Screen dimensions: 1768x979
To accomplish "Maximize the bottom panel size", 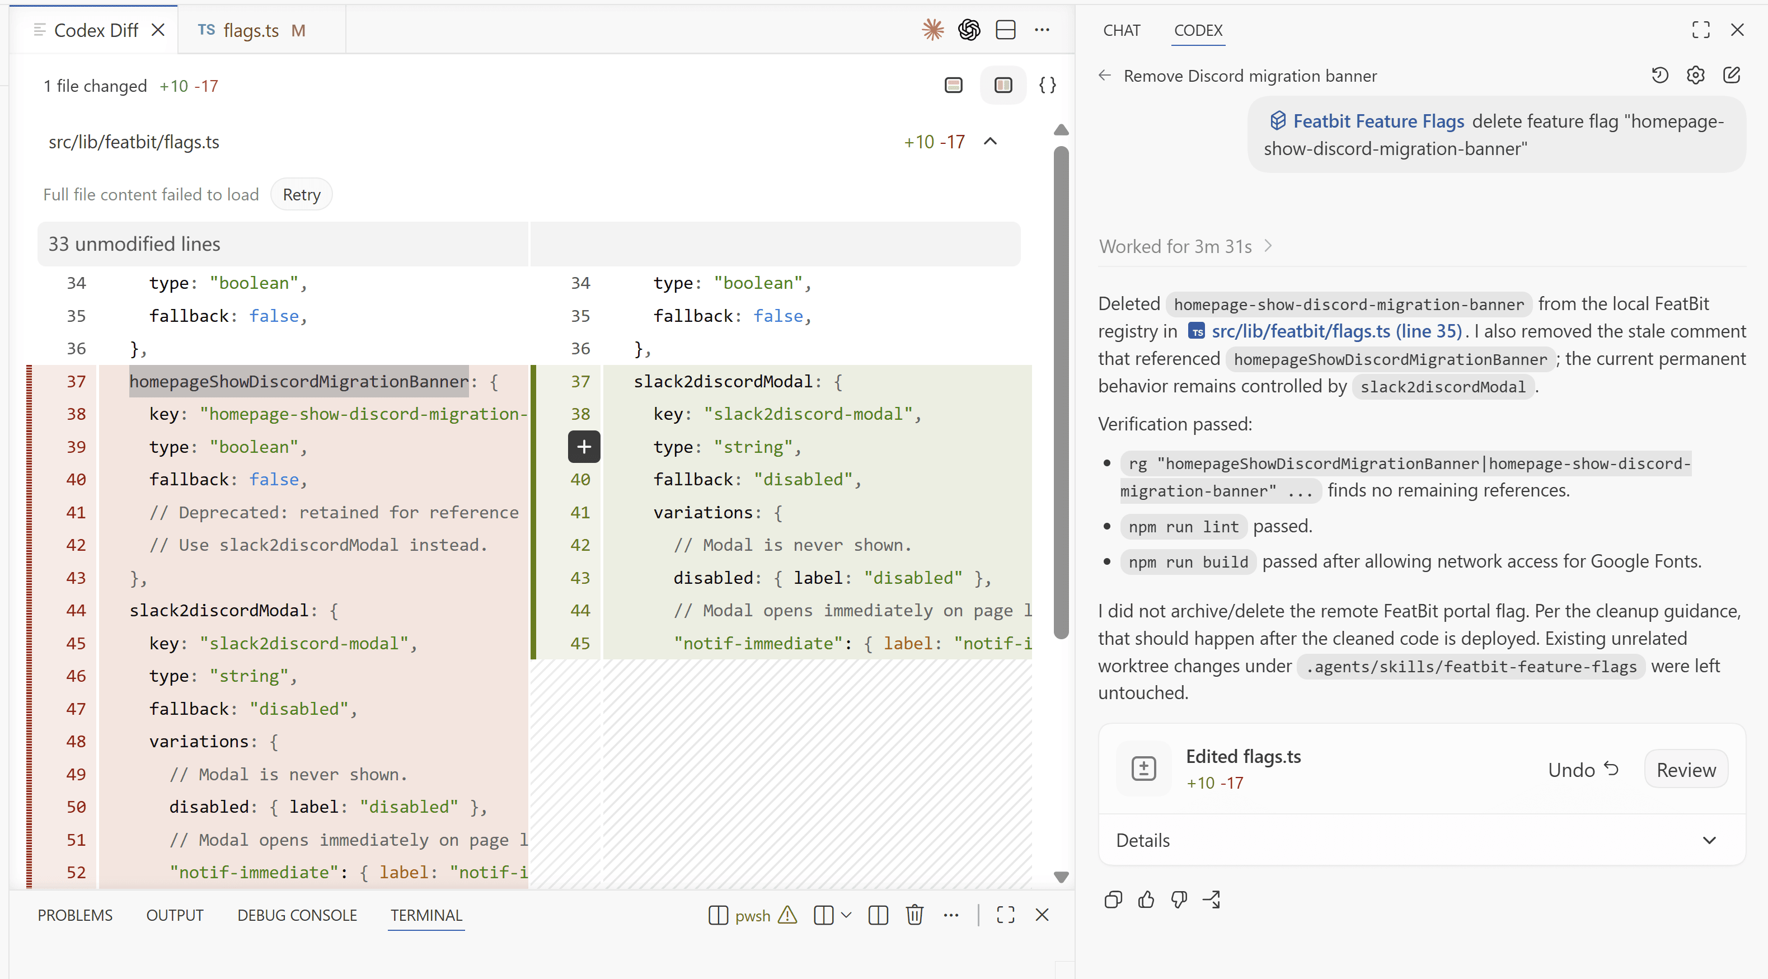I will (x=1006, y=915).
